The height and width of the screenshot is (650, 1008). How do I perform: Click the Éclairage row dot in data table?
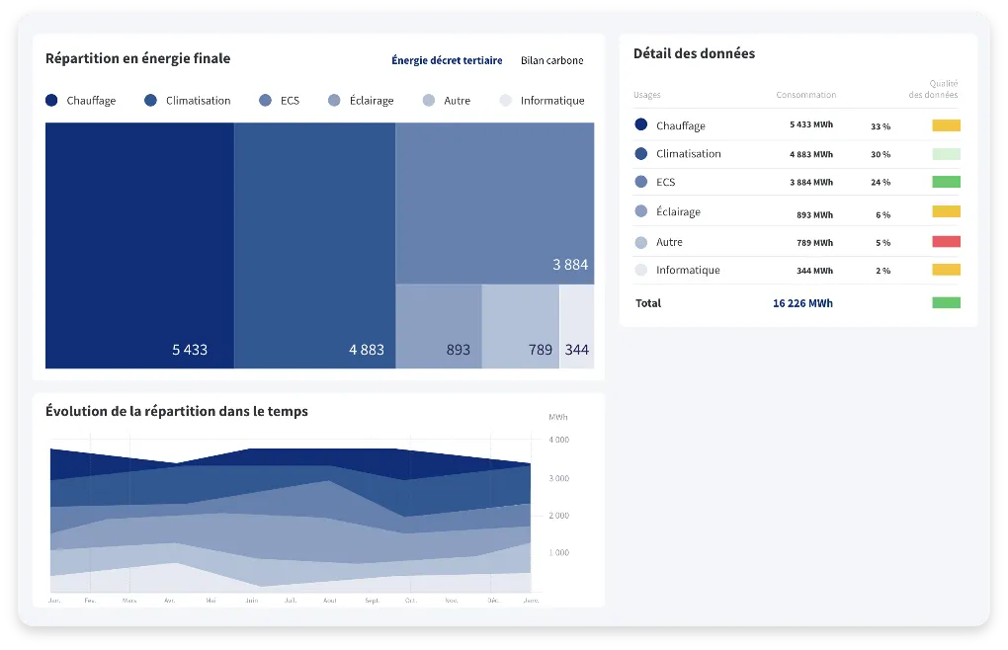coord(641,211)
